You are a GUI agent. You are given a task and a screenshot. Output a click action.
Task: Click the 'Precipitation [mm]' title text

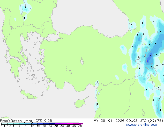click(17, 121)
